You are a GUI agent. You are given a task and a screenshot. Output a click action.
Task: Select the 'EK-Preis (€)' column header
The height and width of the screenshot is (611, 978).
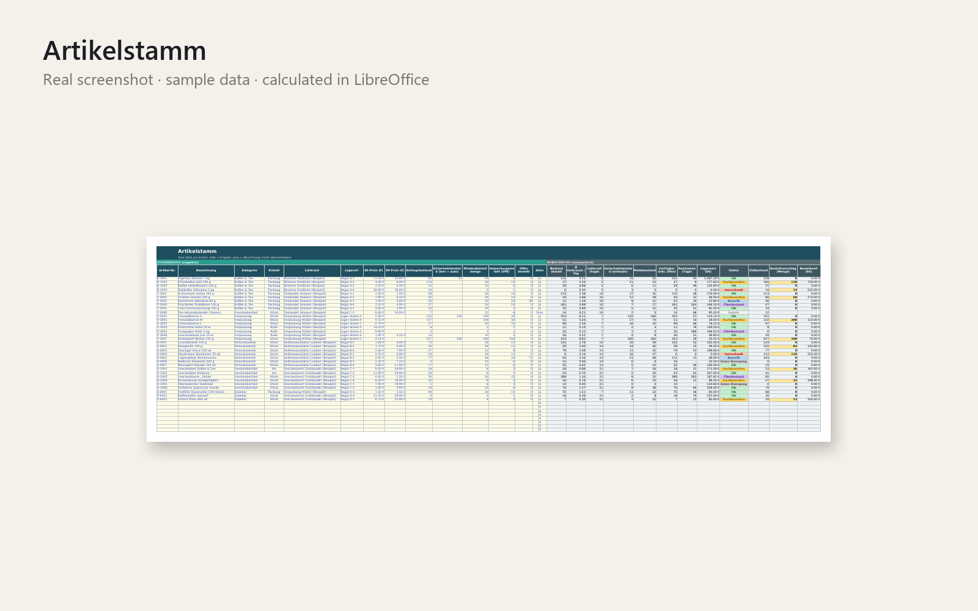coord(373,271)
